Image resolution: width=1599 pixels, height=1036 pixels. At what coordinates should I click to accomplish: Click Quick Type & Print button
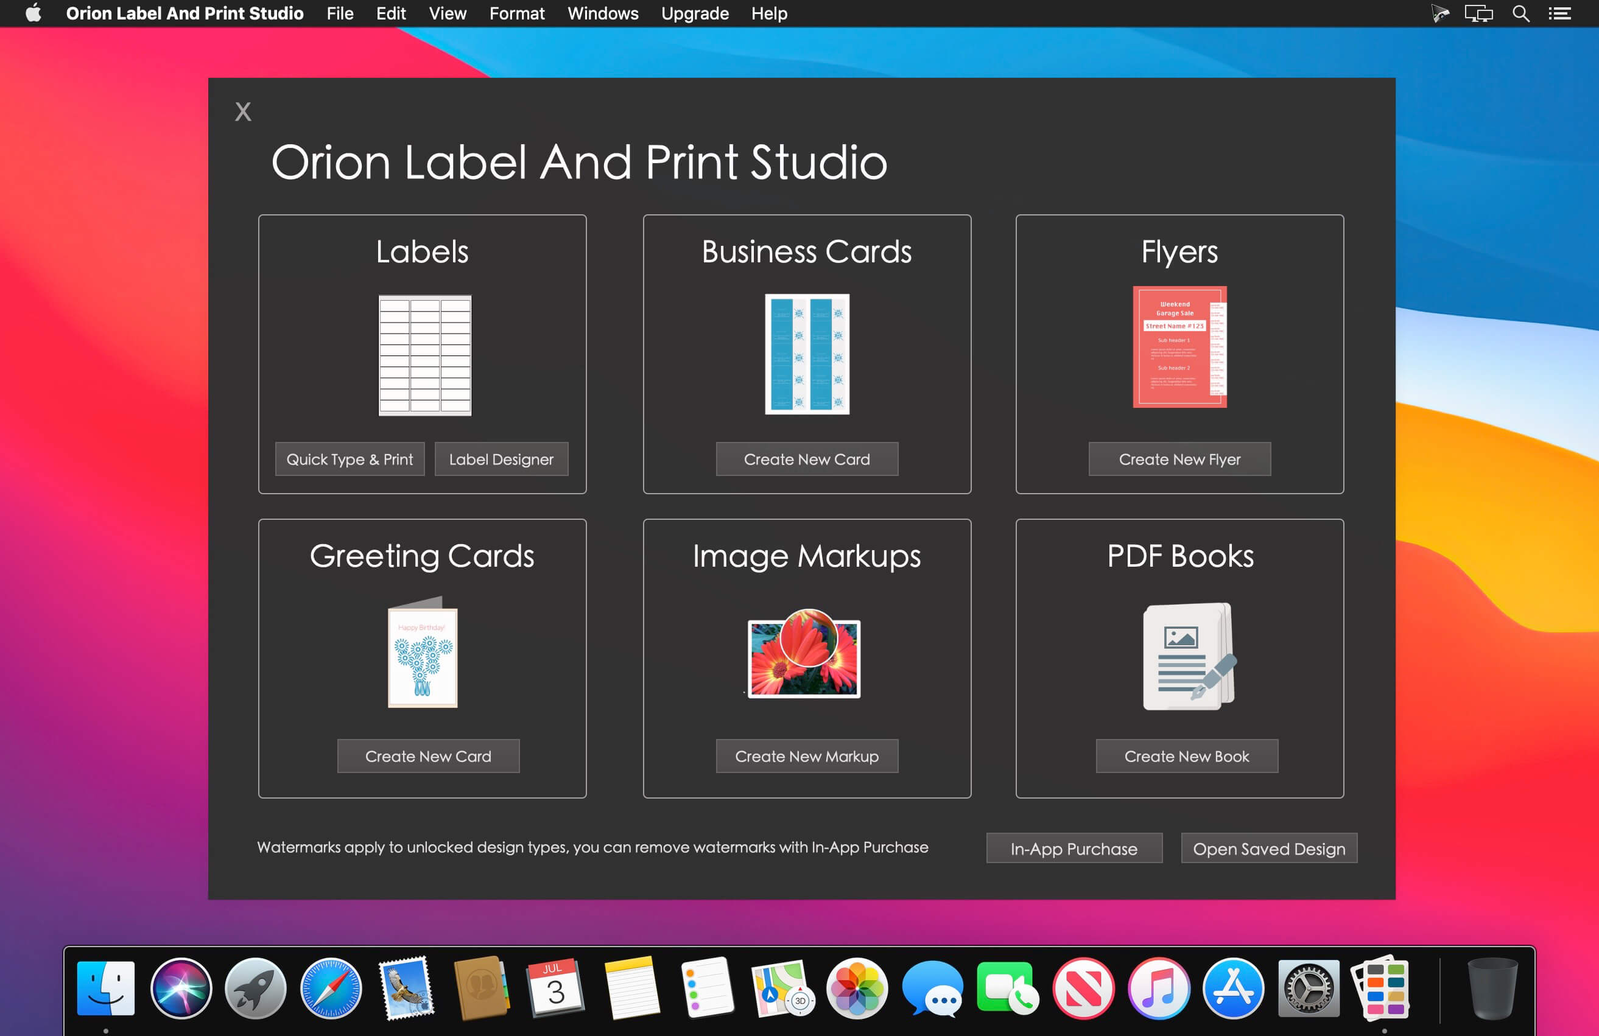[350, 459]
